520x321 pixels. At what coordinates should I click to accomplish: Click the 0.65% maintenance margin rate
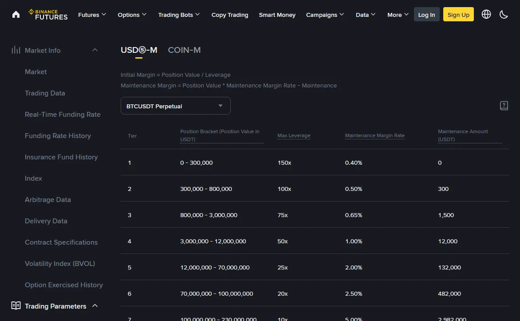354,215
